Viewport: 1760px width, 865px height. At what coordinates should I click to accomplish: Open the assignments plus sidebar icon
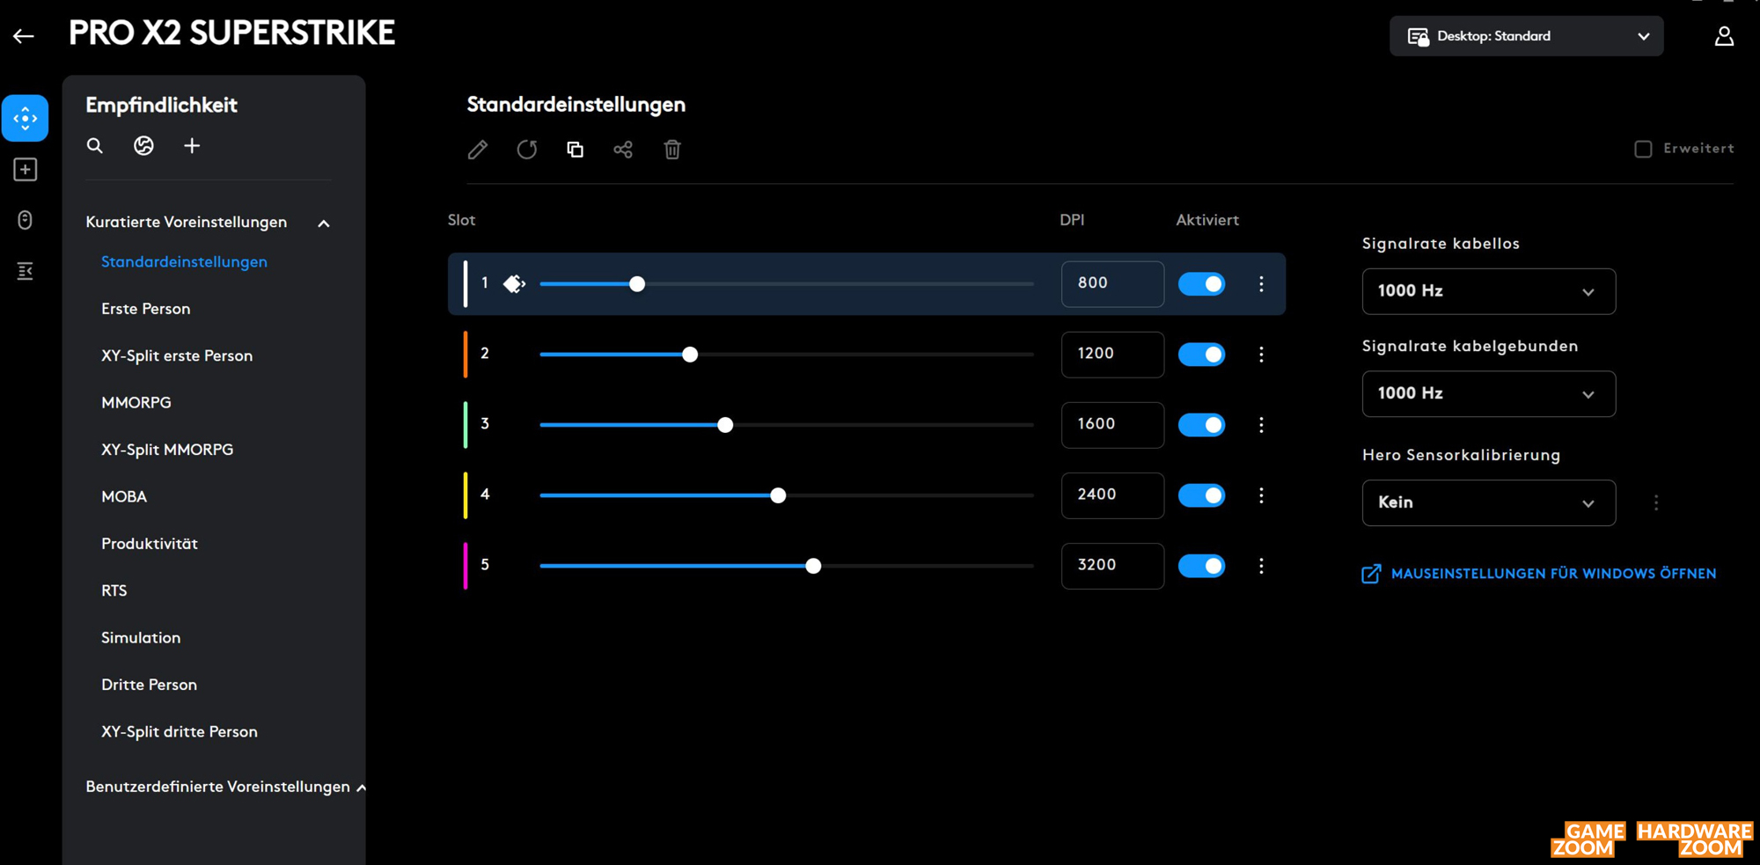[x=25, y=169]
